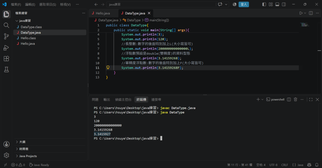Close the DataType.java tab
Image resolution: width=322 pixels, height=168 pixels.
[149, 13]
